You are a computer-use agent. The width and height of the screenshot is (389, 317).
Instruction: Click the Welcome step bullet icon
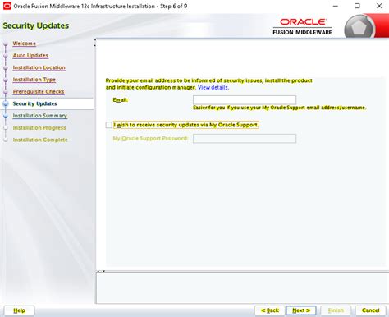[x=6, y=44]
